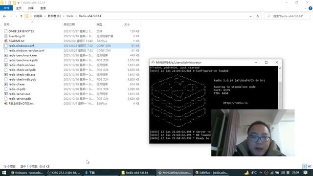Refresh the folder view
Image resolution: width=313 pixels, height=176 pixels.
[258, 16]
